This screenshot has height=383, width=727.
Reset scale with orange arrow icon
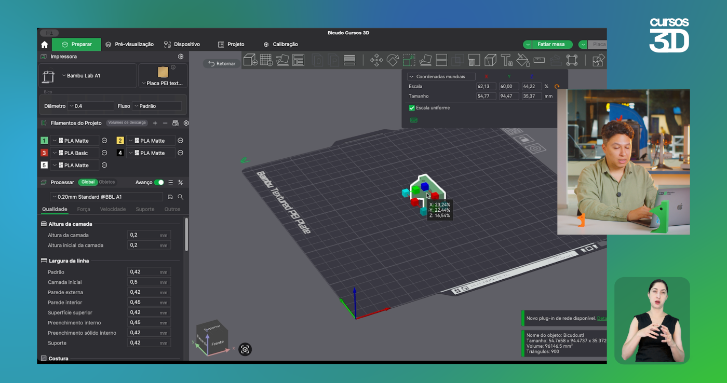tap(557, 87)
